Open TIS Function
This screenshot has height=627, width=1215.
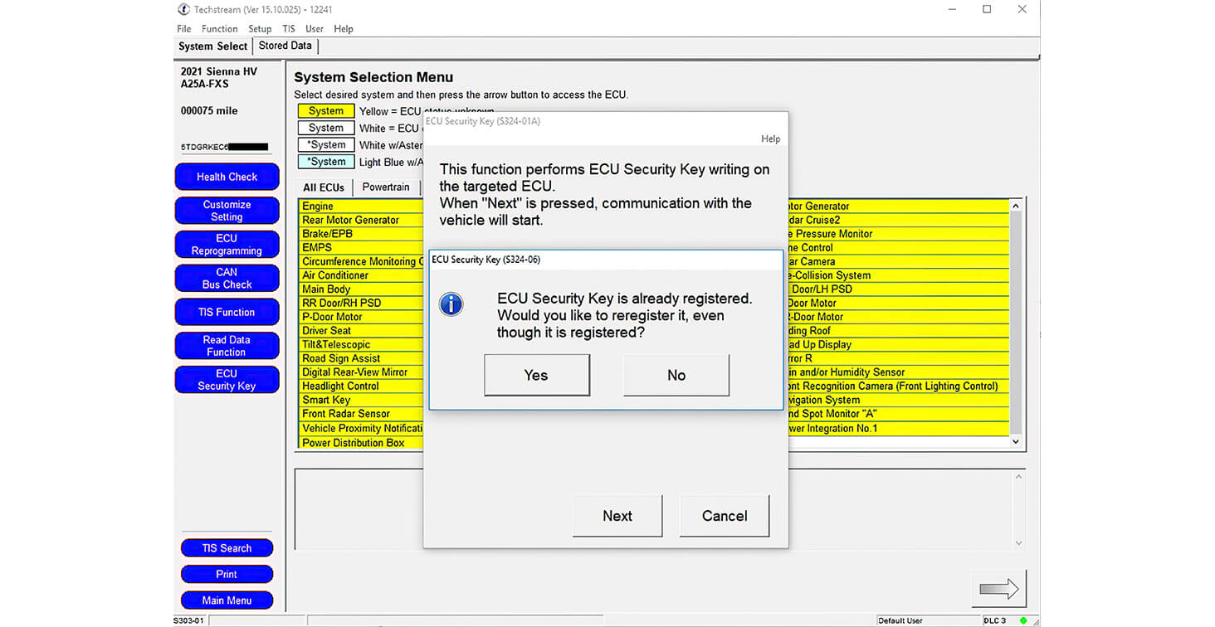click(227, 312)
